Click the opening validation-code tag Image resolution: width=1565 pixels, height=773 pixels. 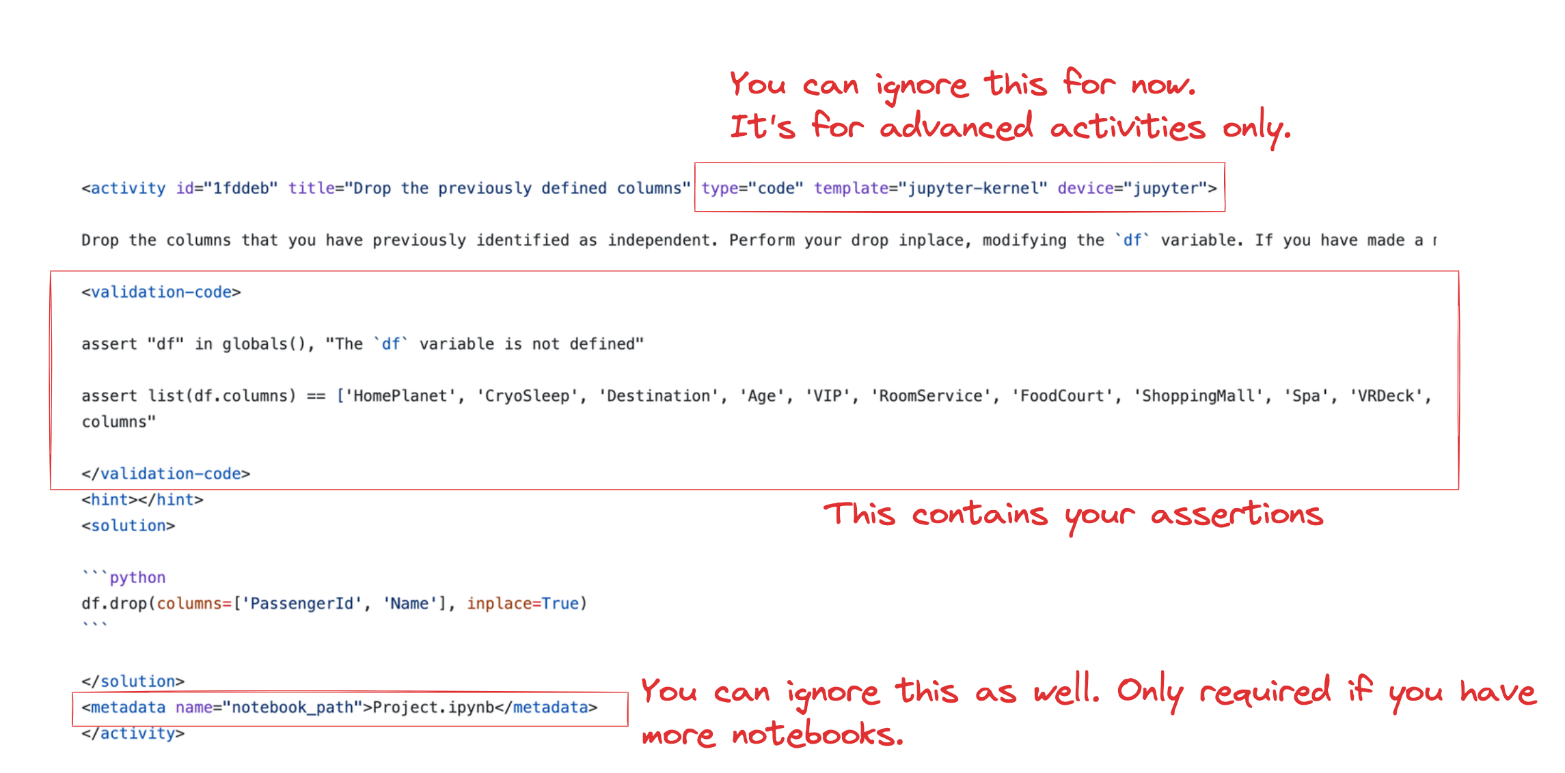[x=161, y=292]
